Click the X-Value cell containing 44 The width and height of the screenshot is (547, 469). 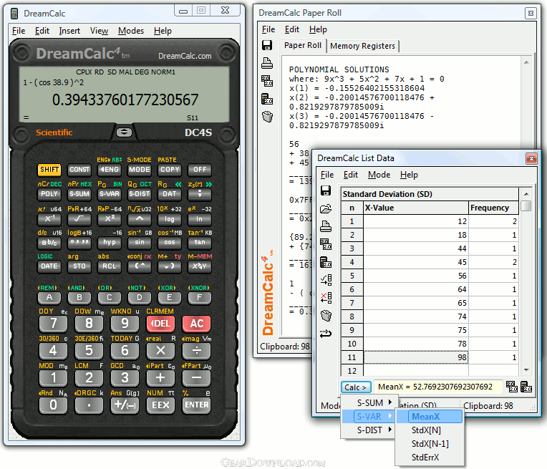[x=415, y=248]
